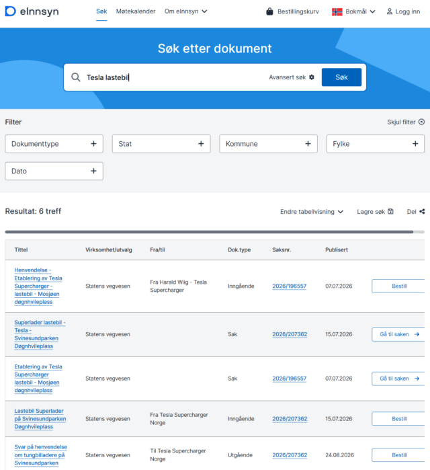Click the Skjul filter close icon
Image resolution: width=430 pixels, height=470 pixels.
coord(421,122)
